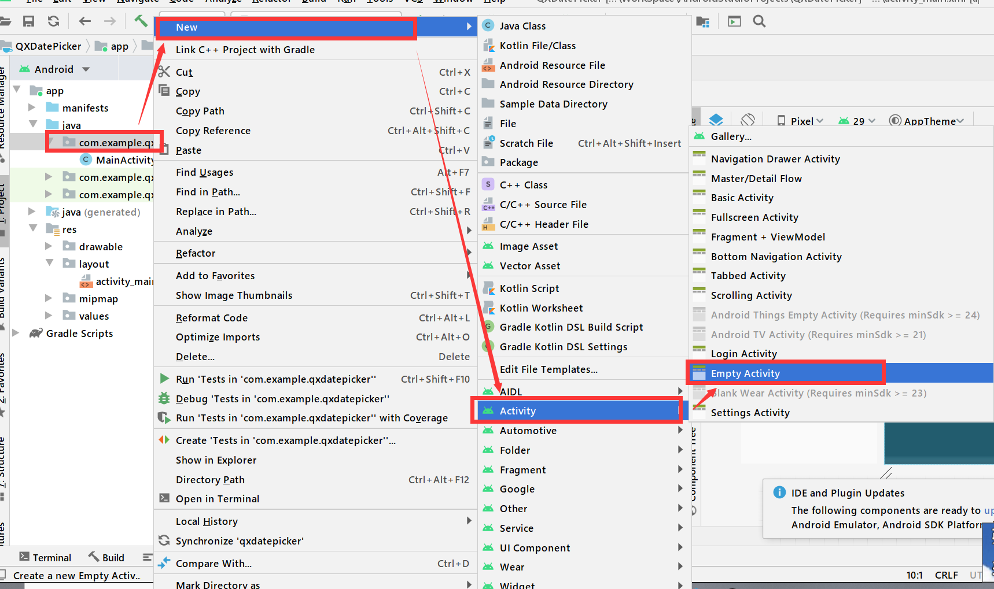The image size is (994, 589).
Task: Click the Sync/Refresh toolbar icon
Action: [54, 21]
